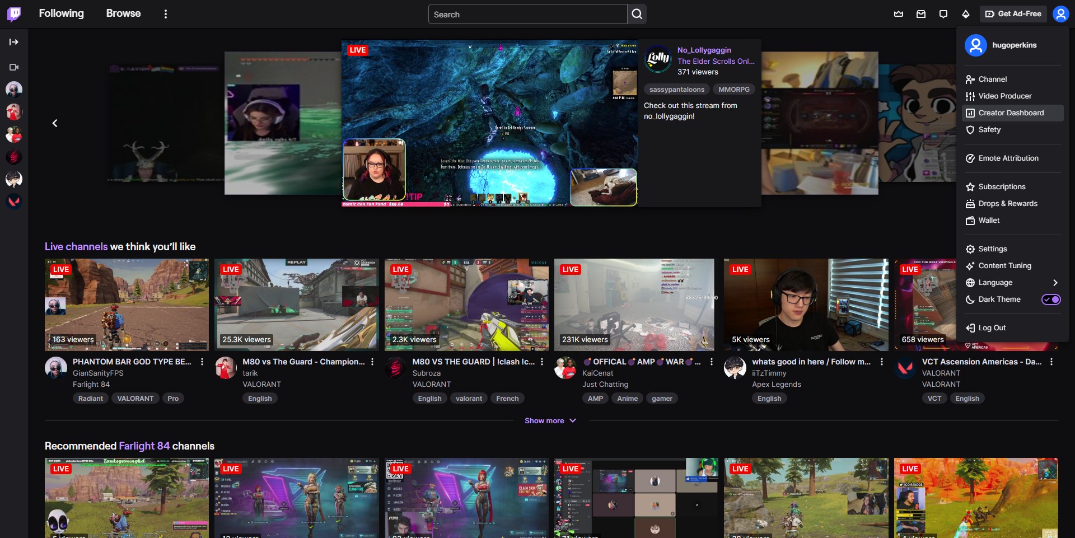Open the 163 viewers Farlight 84 stream thumbnail
The image size is (1075, 538).
127,305
